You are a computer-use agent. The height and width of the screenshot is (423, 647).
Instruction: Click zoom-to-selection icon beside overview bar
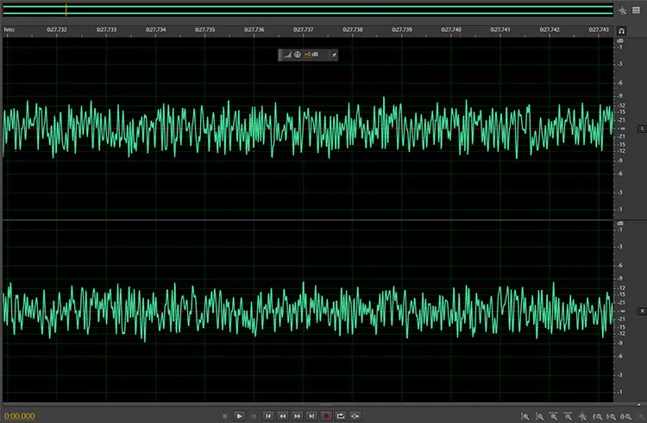click(x=622, y=9)
